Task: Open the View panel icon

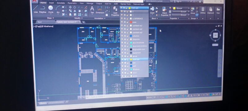Action: (x=218, y=10)
